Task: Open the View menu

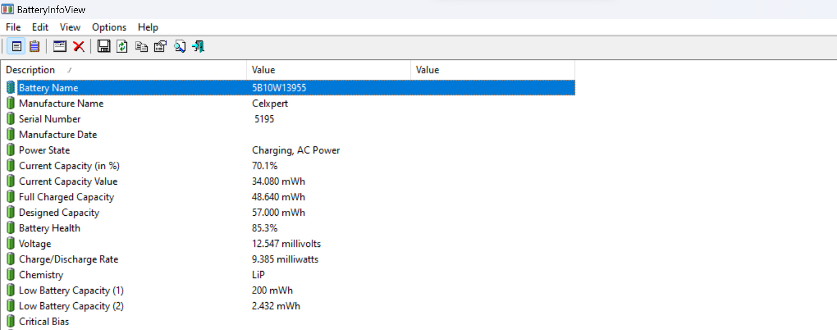Action: [x=70, y=27]
